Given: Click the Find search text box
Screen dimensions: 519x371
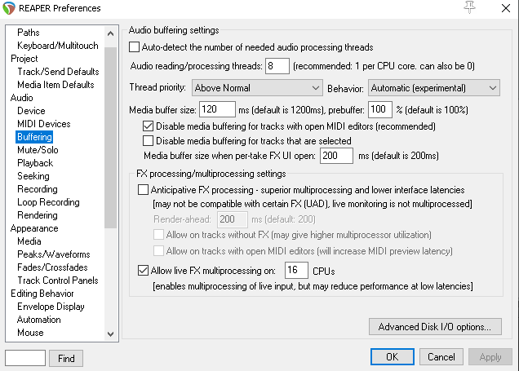Looking at the screenshot, I should (25, 358).
